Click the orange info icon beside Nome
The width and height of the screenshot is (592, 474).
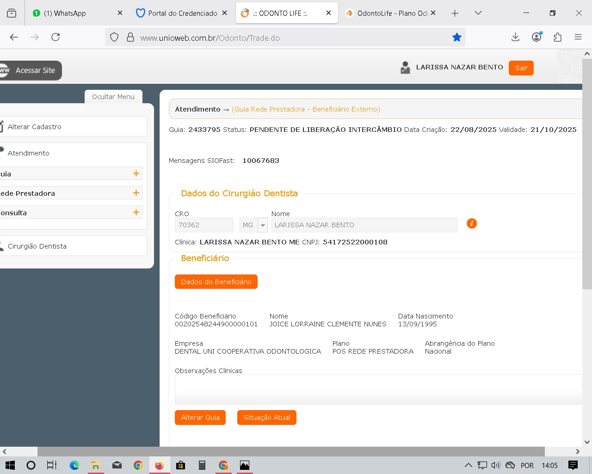point(471,224)
